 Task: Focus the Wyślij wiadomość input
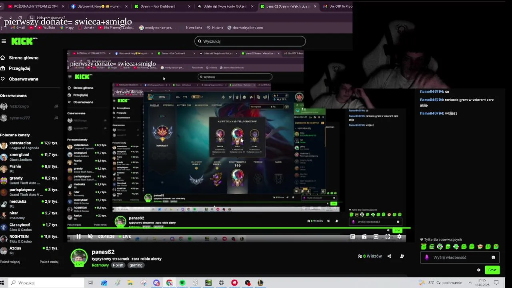coord(460,258)
